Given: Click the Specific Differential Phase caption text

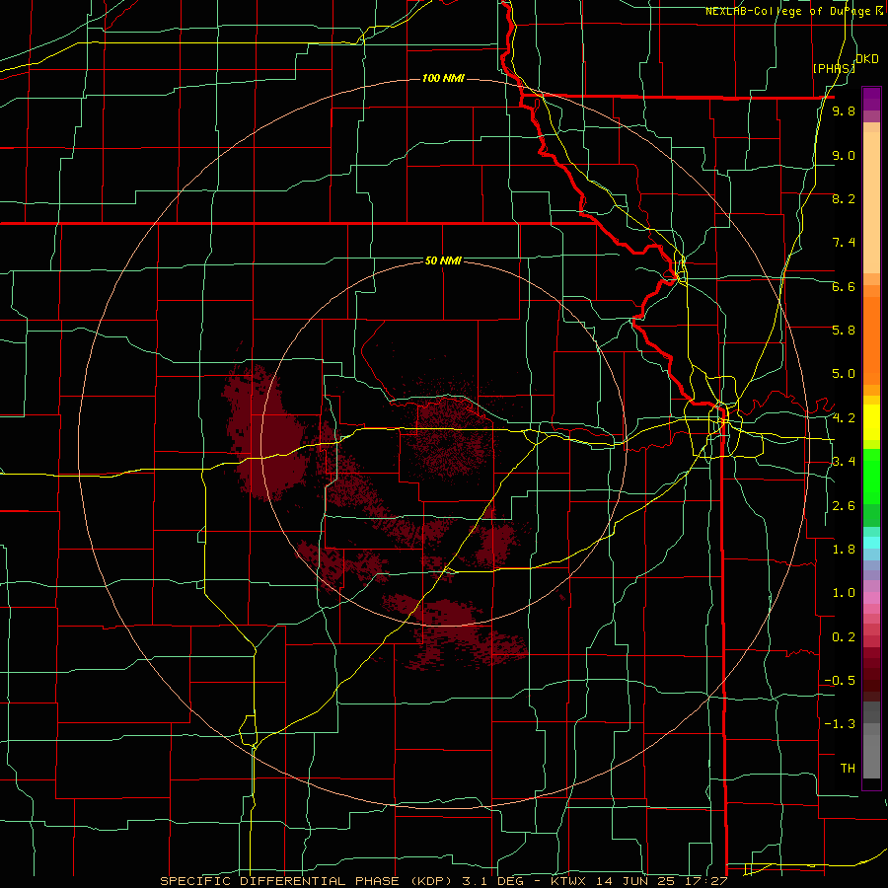Looking at the screenshot, I should [x=444, y=881].
